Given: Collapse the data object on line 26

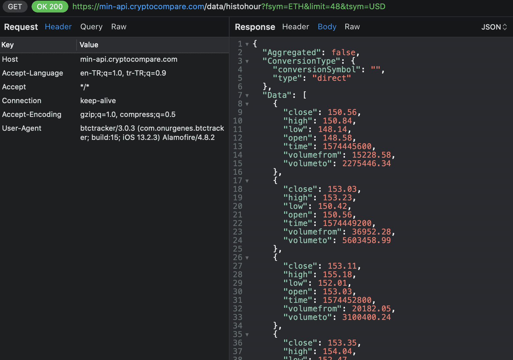Looking at the screenshot, I should [247, 258].
